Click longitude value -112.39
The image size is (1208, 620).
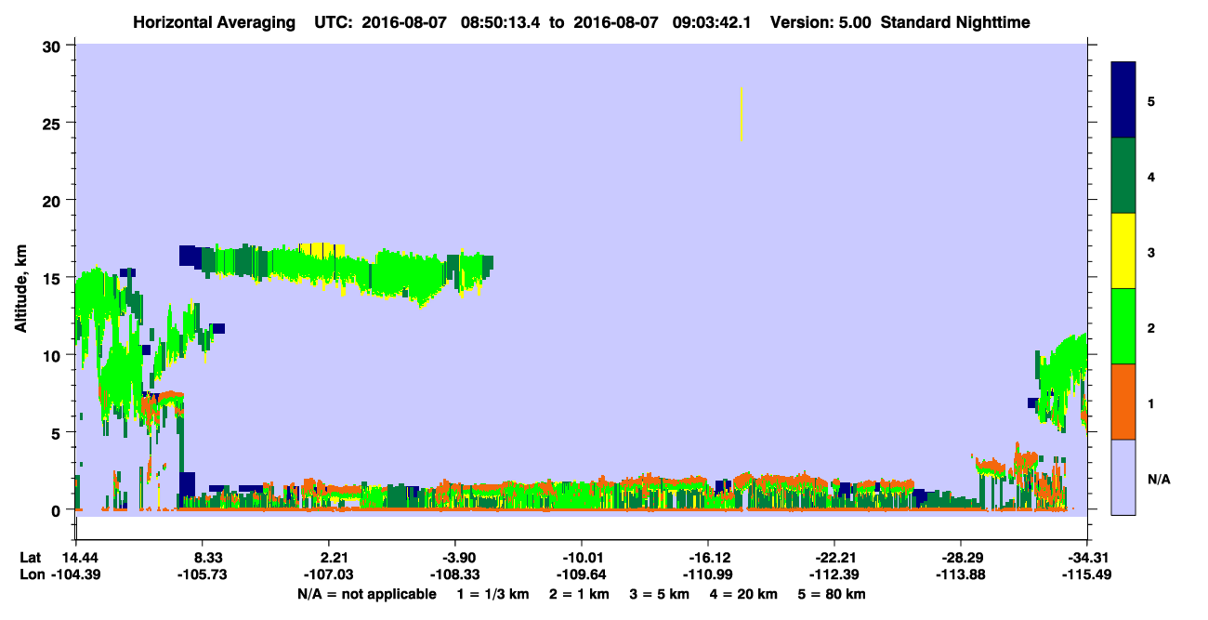tap(834, 575)
